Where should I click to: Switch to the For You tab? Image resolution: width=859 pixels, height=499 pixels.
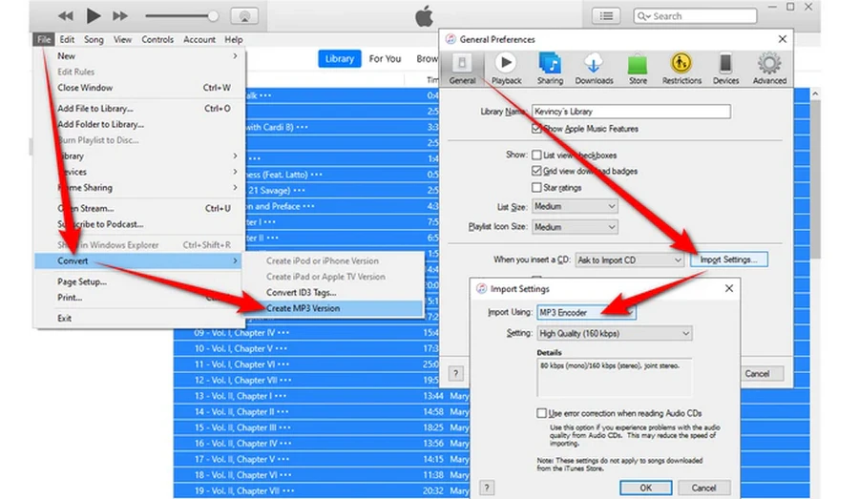pyautogui.click(x=385, y=58)
